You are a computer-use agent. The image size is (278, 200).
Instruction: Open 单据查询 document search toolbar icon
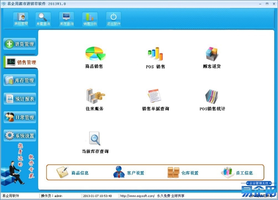(x=43, y=19)
